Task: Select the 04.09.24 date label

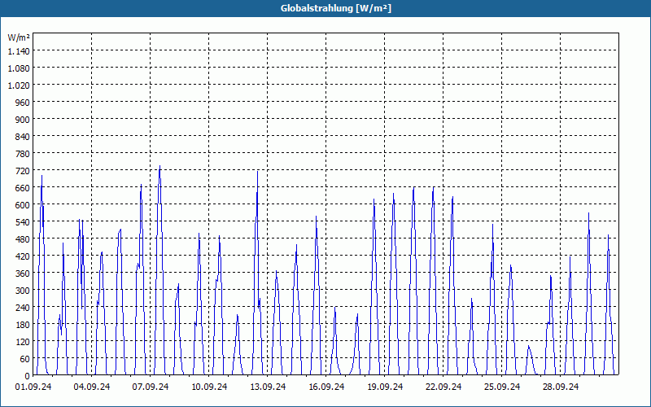Action: pos(92,387)
